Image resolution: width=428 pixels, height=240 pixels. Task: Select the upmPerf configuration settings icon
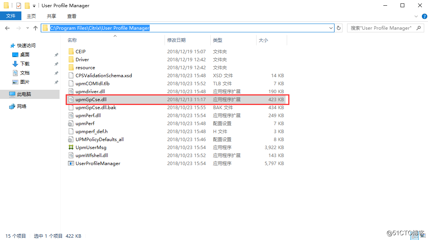71,123
